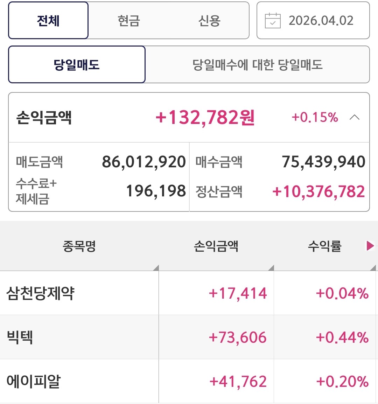Open the 에이피알 stock row
The image size is (378, 404).
[x=34, y=381]
